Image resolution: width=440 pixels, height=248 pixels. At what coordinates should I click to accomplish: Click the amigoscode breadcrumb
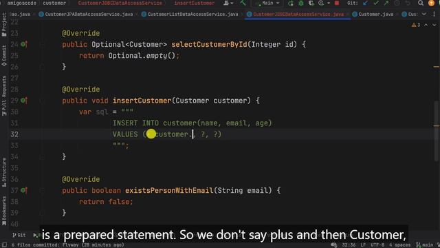tap(21, 3)
